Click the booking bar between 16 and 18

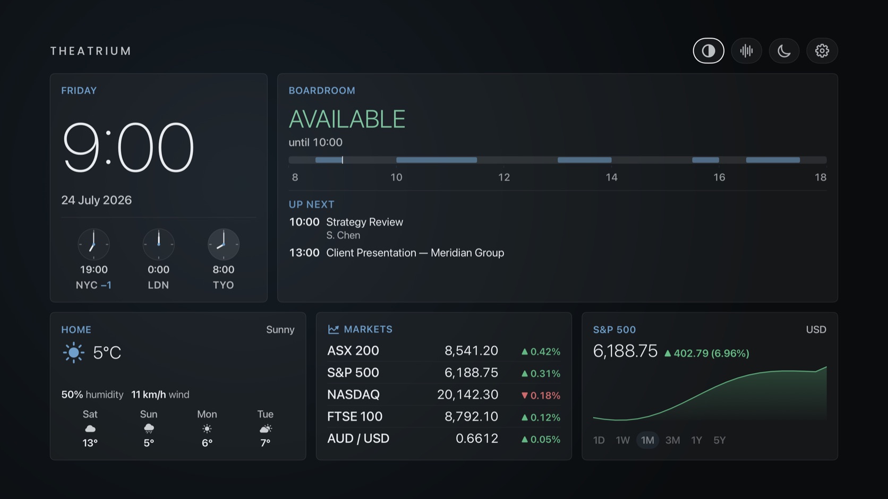coord(773,160)
